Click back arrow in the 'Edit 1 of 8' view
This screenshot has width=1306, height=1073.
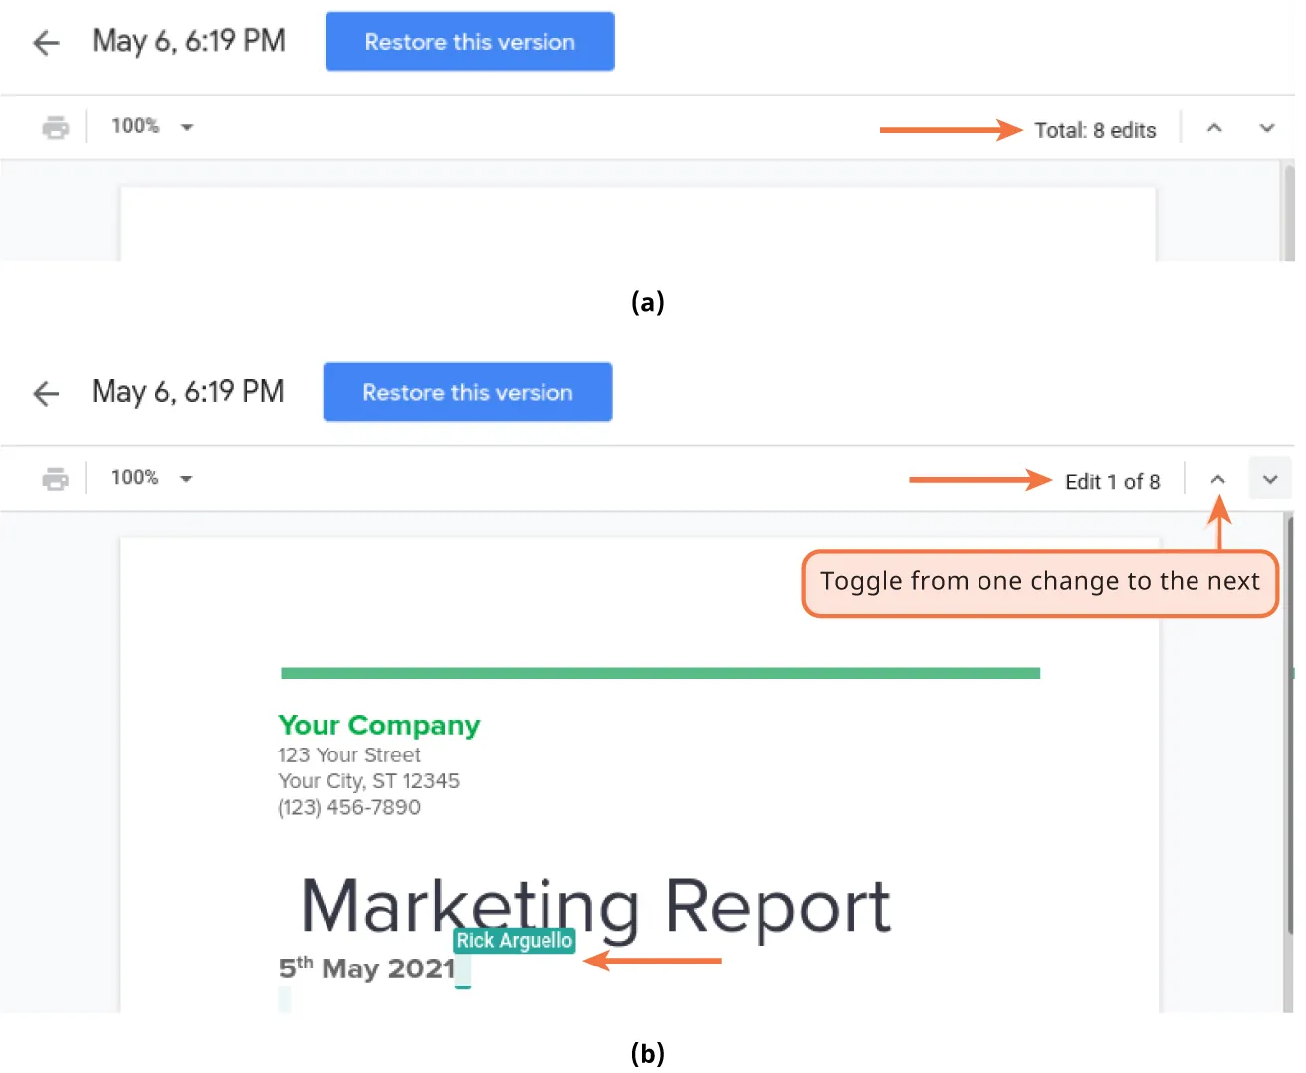(46, 394)
